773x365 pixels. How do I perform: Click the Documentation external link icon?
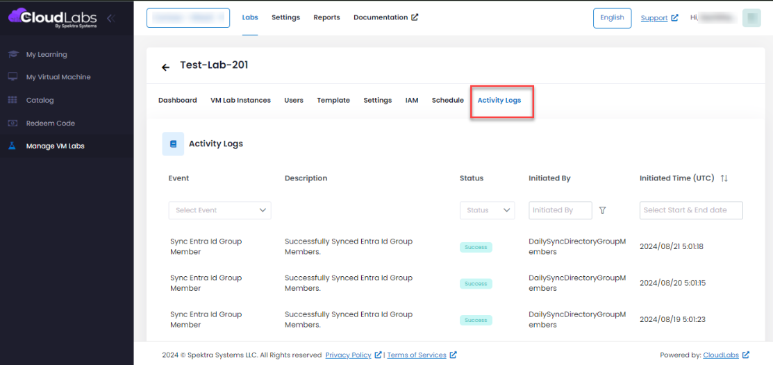[415, 17]
